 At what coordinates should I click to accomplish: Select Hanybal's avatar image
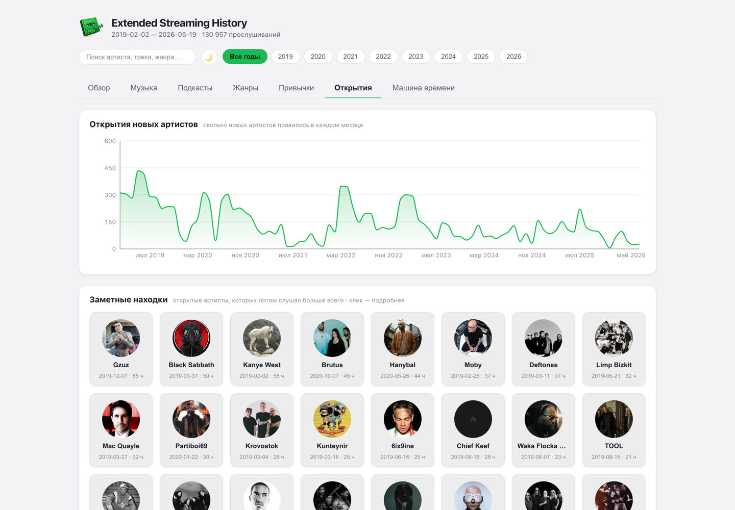(403, 338)
